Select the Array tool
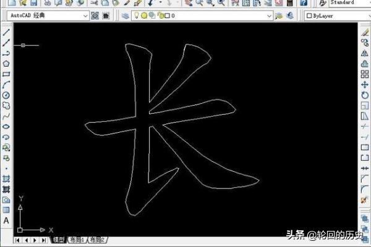 [x=365, y=74]
